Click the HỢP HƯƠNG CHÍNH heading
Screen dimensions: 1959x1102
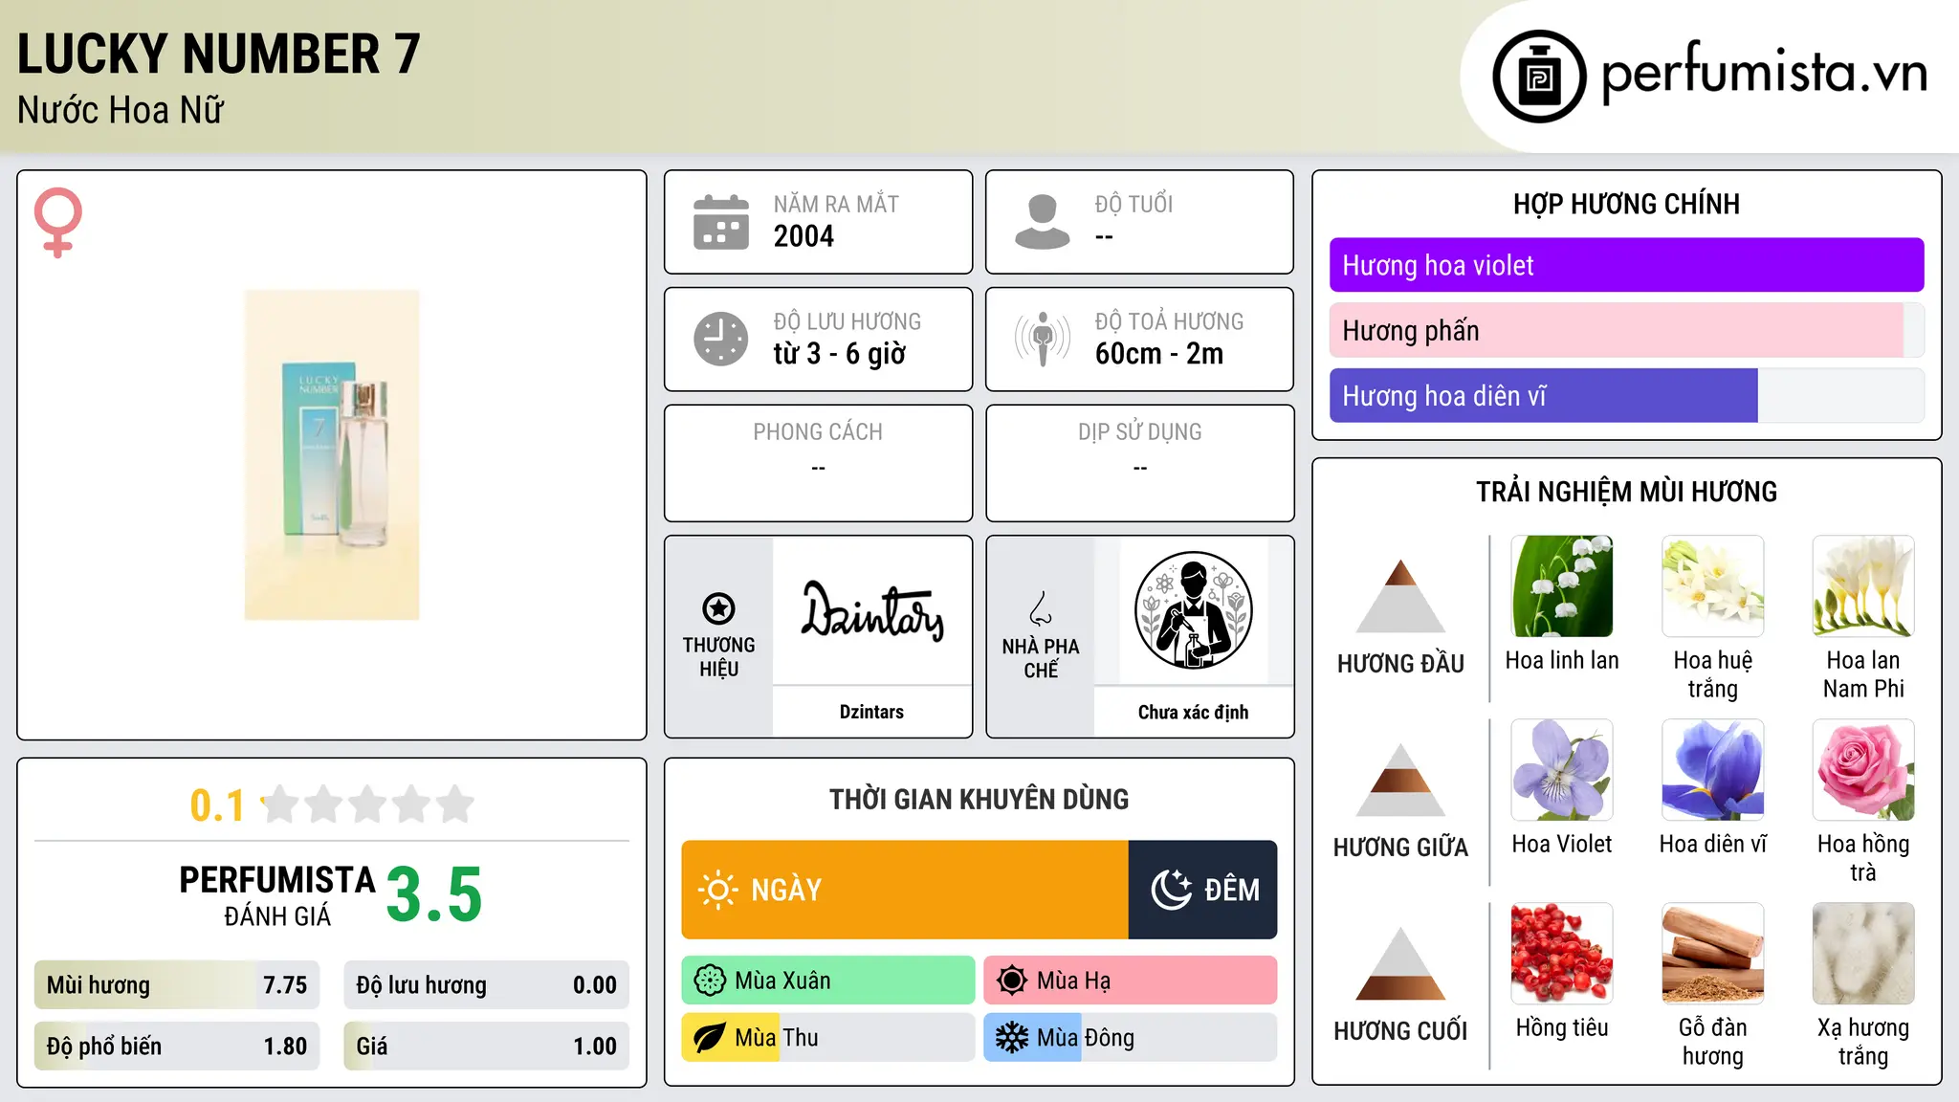pos(1626,204)
